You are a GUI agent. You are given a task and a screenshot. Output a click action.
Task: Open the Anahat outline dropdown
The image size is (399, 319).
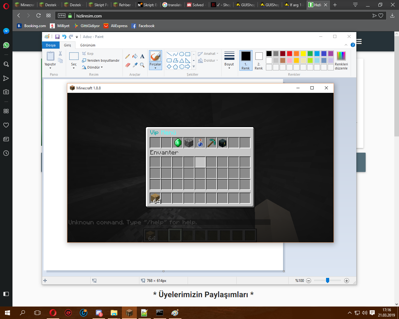click(208, 54)
